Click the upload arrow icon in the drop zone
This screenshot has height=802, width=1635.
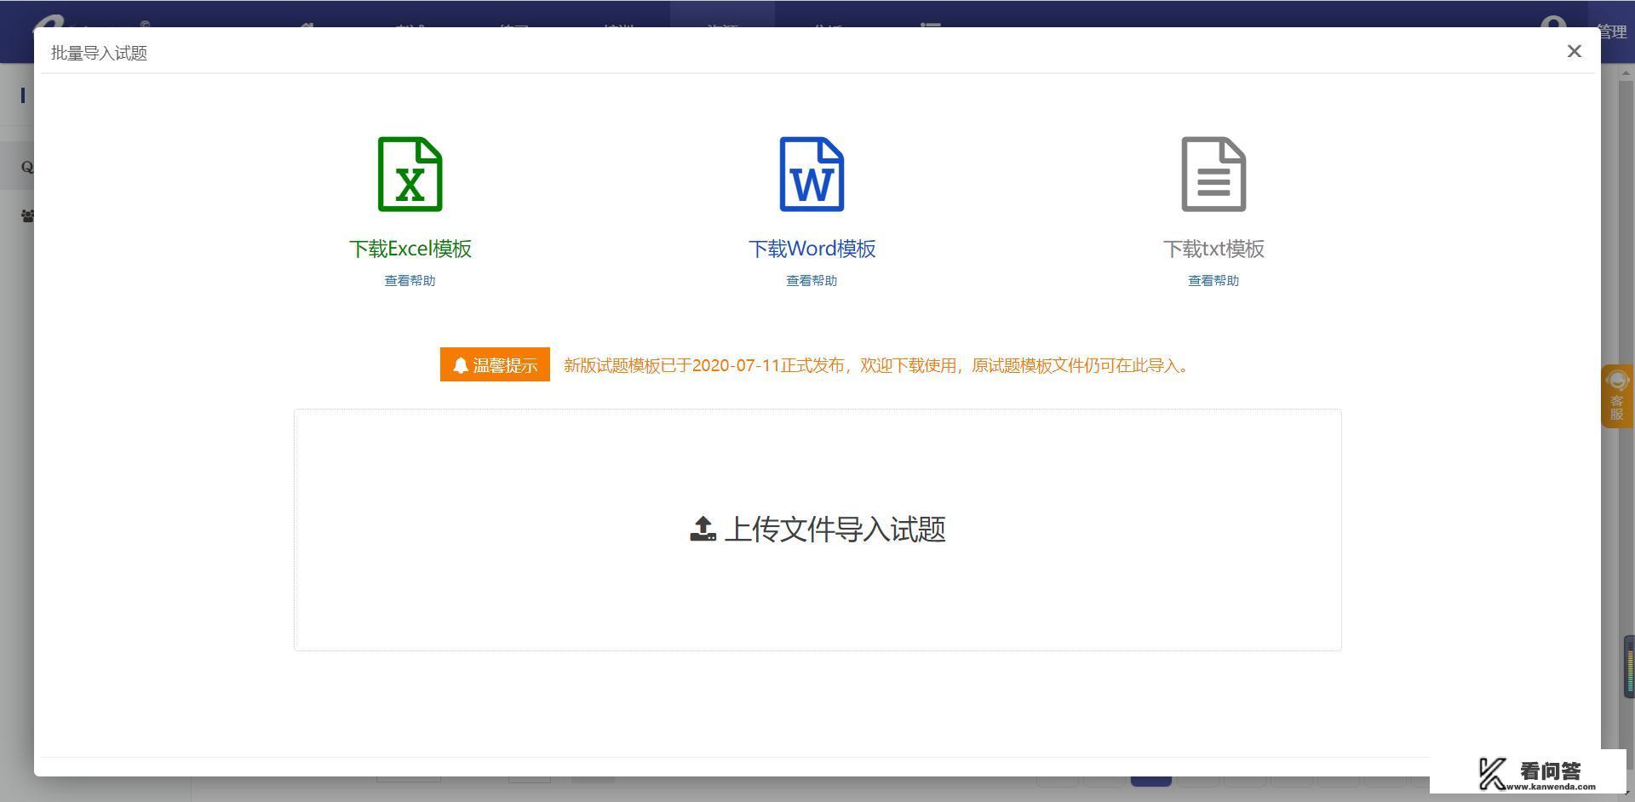coord(702,529)
